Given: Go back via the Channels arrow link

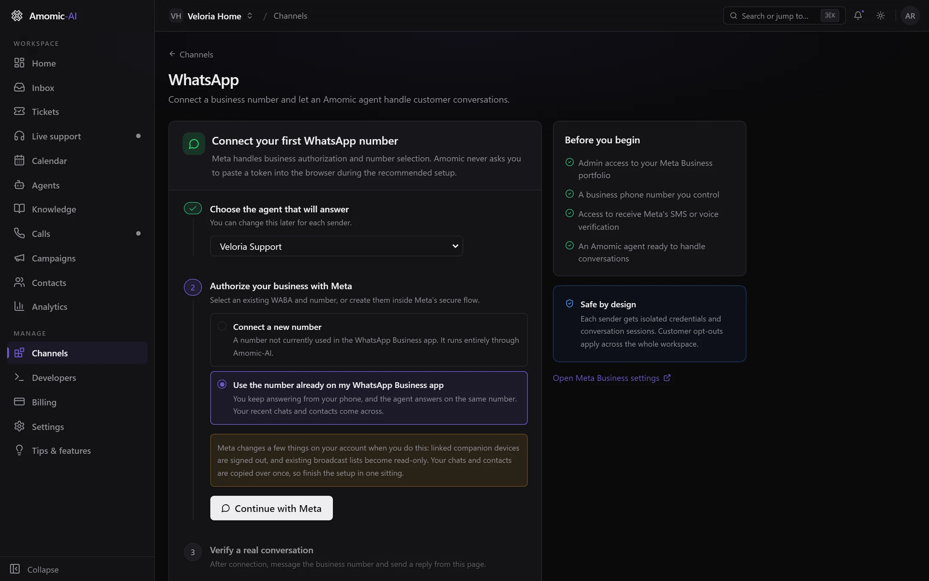Looking at the screenshot, I should [191, 54].
